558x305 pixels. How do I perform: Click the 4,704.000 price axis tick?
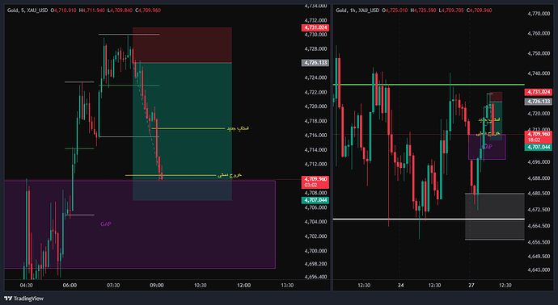(x=315, y=222)
